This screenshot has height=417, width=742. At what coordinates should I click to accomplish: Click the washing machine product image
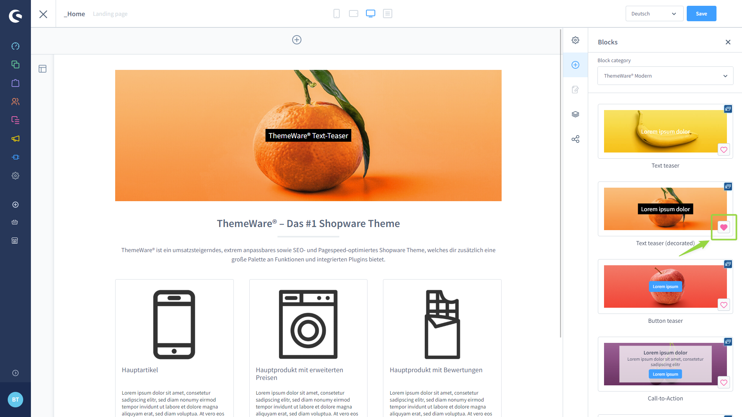(308, 324)
